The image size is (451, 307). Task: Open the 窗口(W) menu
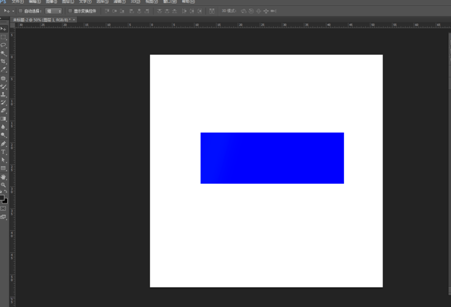(170, 1)
